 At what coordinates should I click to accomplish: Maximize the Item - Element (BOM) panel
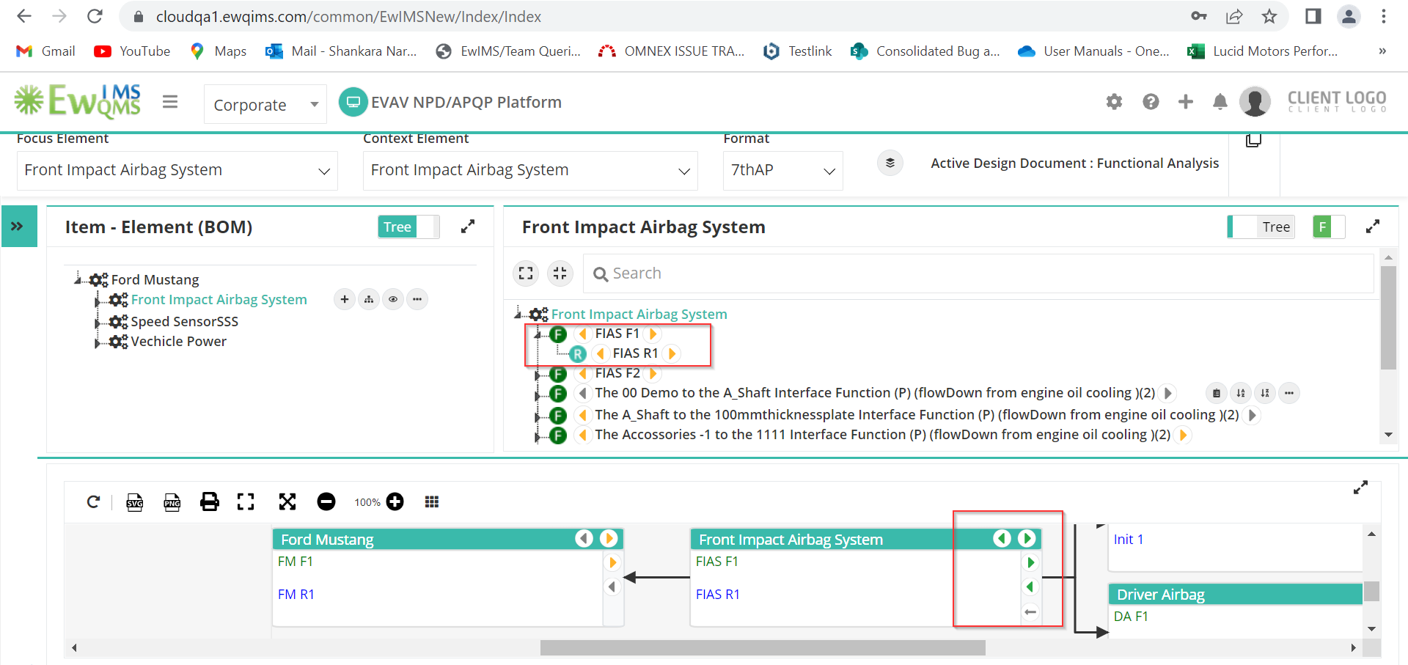coord(467,227)
